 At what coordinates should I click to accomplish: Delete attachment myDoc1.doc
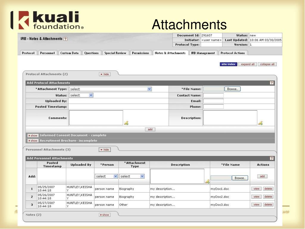268,189
